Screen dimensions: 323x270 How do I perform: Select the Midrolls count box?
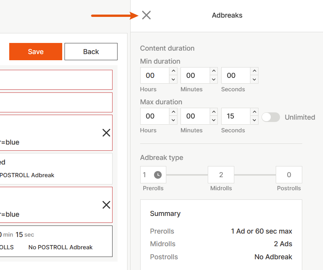221,175
